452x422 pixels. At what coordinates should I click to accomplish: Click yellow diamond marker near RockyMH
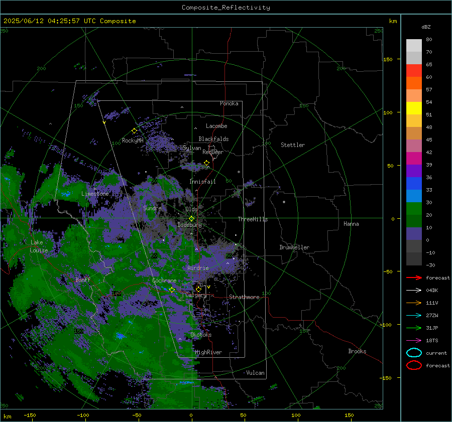click(134, 131)
